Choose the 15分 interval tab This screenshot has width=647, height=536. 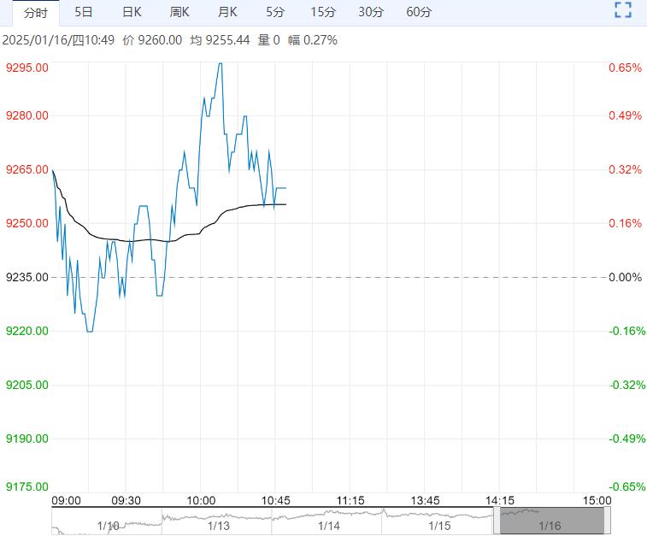[323, 12]
